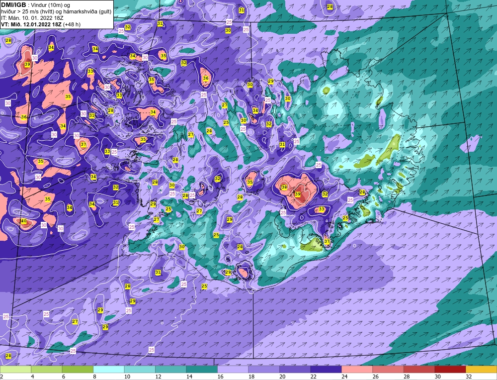Pick the 30–32 m/s dark red legend swatch
Viewport: 497px width, 380px height.
(x=450, y=370)
